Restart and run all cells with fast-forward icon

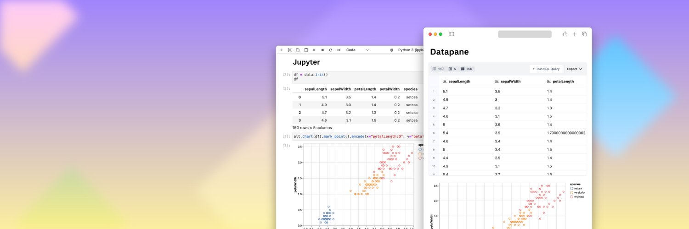pyautogui.click(x=339, y=50)
